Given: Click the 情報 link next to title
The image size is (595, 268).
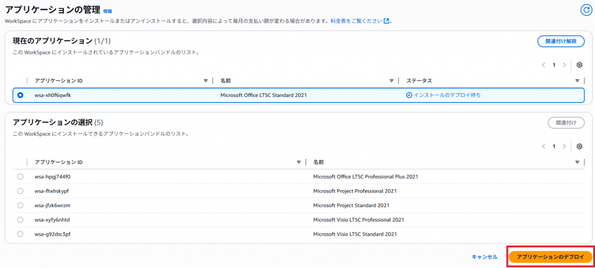Looking at the screenshot, I should 107,11.
